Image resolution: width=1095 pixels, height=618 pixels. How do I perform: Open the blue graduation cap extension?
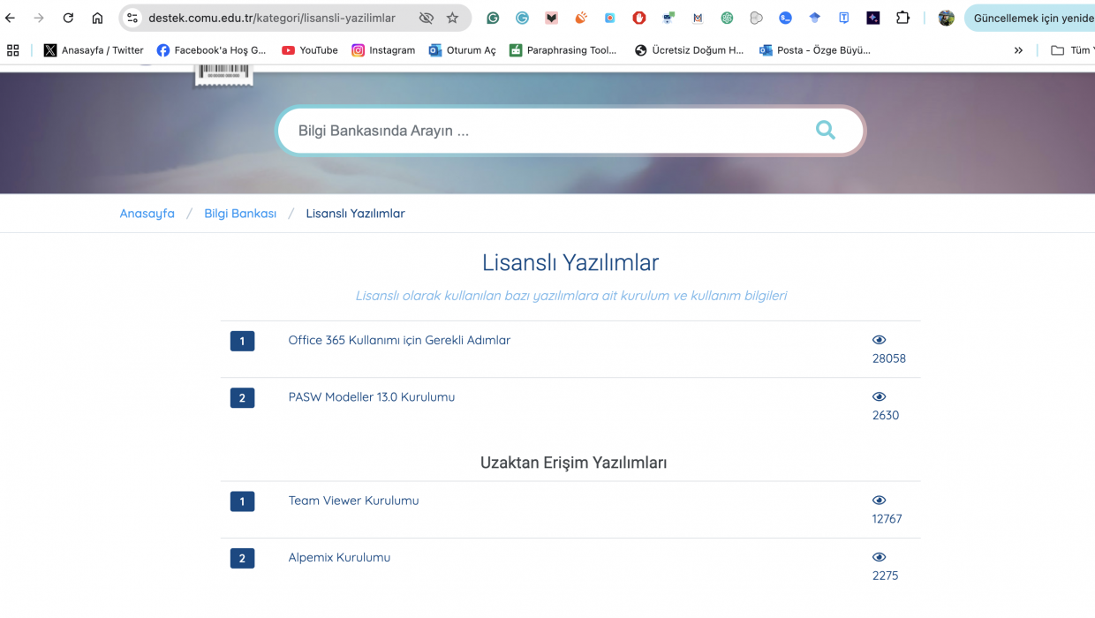pos(814,18)
